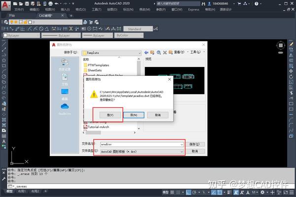Click the up-one-level folder icon

coord(152,52)
